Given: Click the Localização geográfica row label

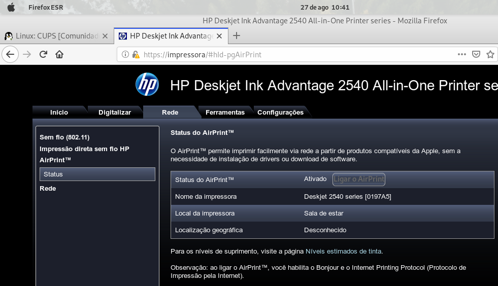Looking at the screenshot, I should click(x=209, y=230).
